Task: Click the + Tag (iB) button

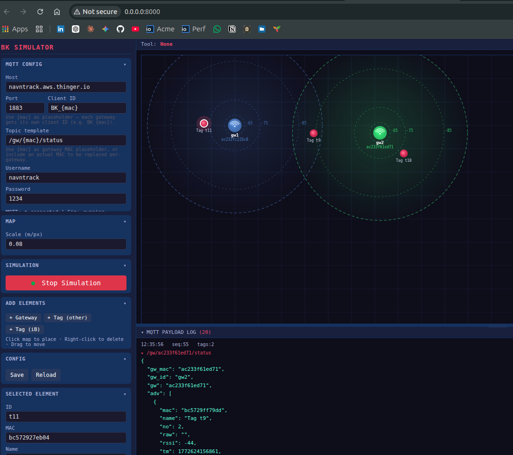Action: pyautogui.click(x=25, y=330)
